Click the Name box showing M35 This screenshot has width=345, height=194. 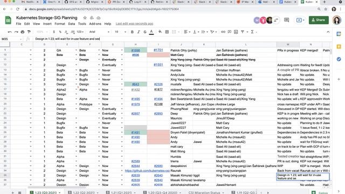(x=11, y=39)
